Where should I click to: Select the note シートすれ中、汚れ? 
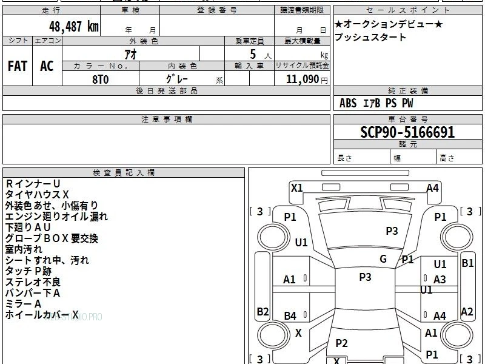[x=47, y=260]
